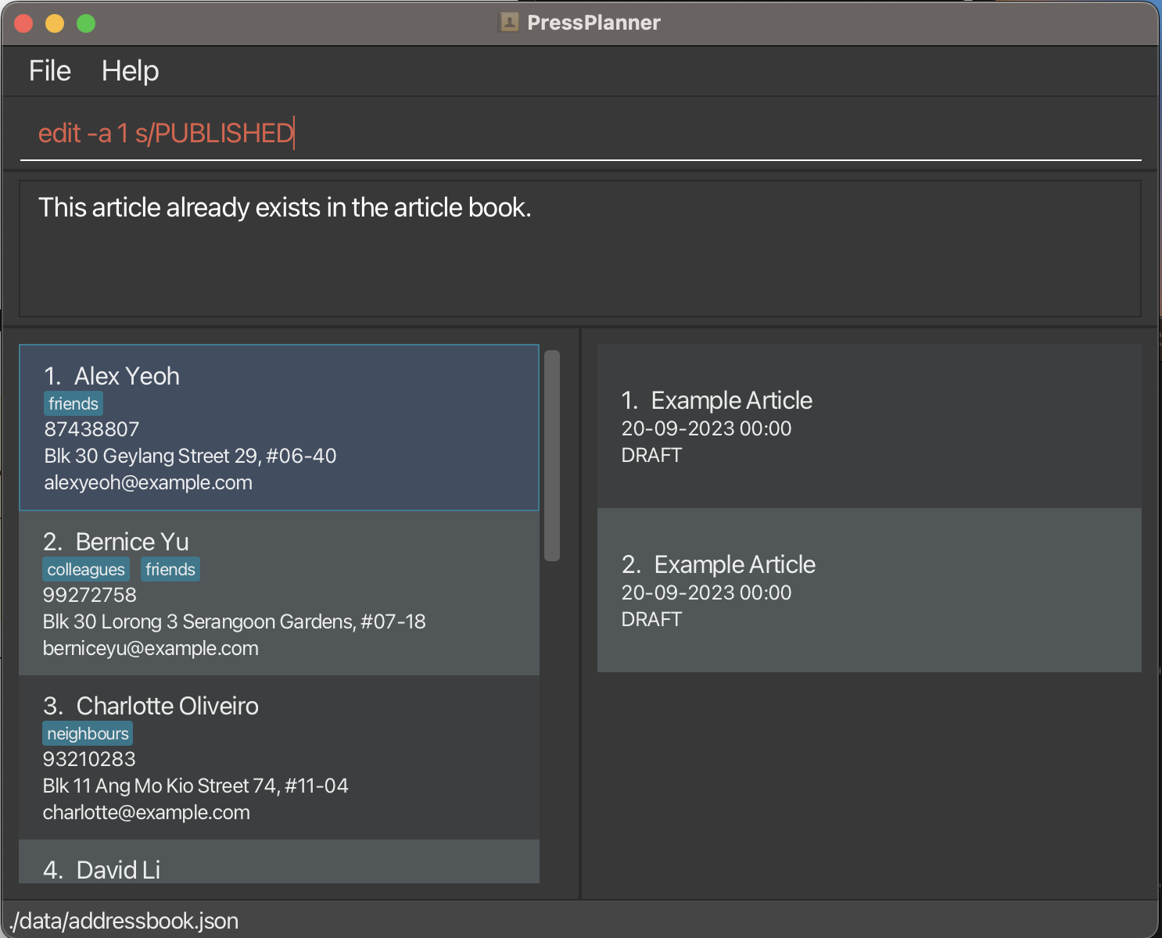Click the neighbours tag under Charlotte Oliveiro

pos(88,734)
